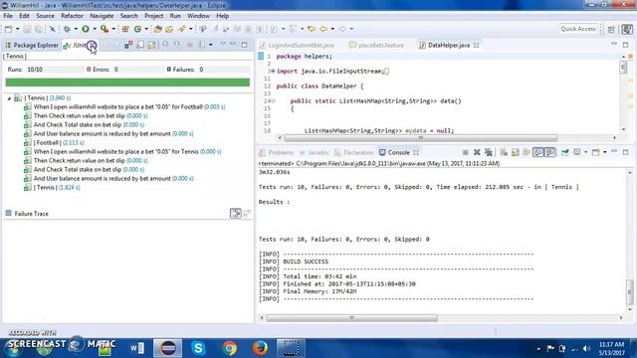
Task: Open dropdown arrow next to Run icon
Action: (x=95, y=29)
